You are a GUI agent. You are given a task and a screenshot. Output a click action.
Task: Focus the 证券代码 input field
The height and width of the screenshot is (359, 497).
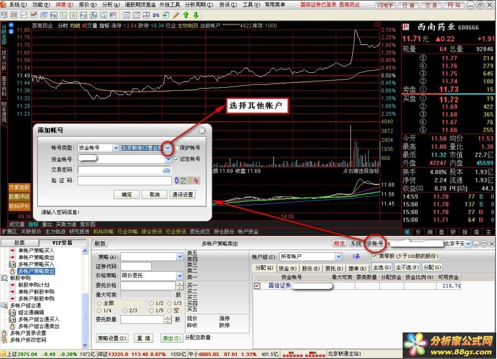[x=136, y=266]
